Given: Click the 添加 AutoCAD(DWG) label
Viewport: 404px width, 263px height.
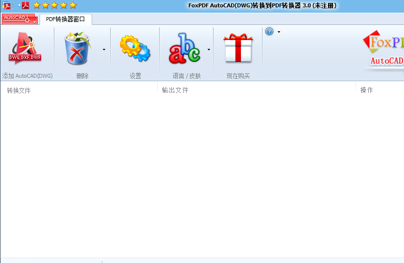Looking at the screenshot, I should [27, 76].
